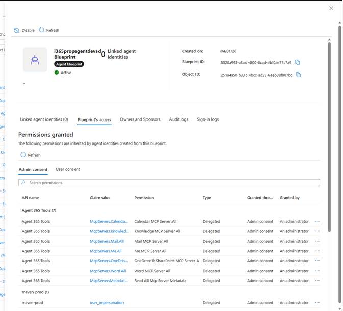Copy the Object ID value
This screenshot has height=311, width=343.
(299, 75)
